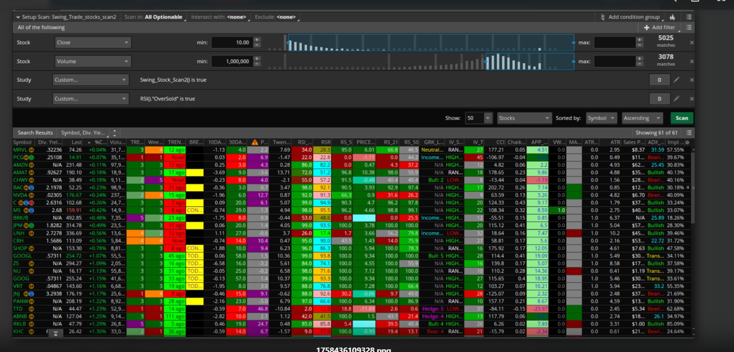Click the P... column header with the warning icon

coord(259,142)
